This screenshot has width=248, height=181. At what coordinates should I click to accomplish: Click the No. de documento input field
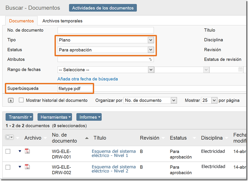[106, 30]
